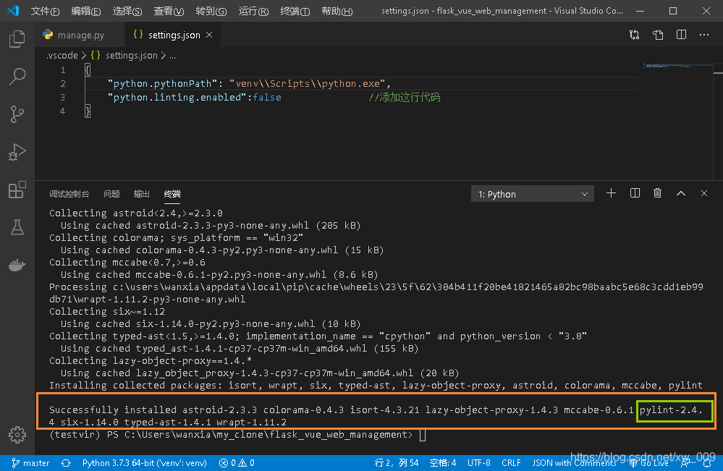Kill the terminal with the trash icon
Viewport: 723px width, 471px height.
coord(658,192)
